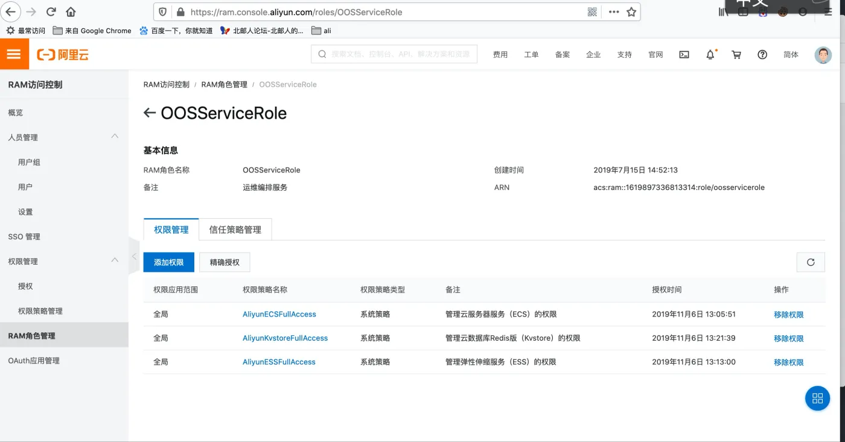Click the browser back arrow

(11, 11)
